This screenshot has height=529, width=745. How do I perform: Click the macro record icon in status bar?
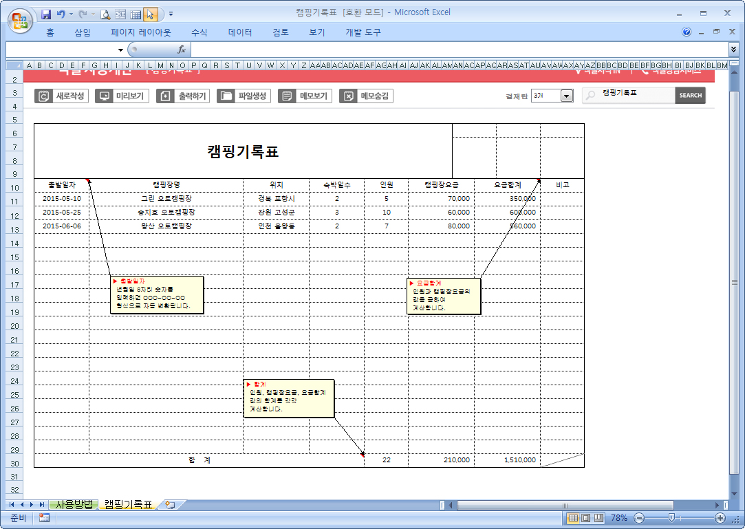(x=44, y=518)
